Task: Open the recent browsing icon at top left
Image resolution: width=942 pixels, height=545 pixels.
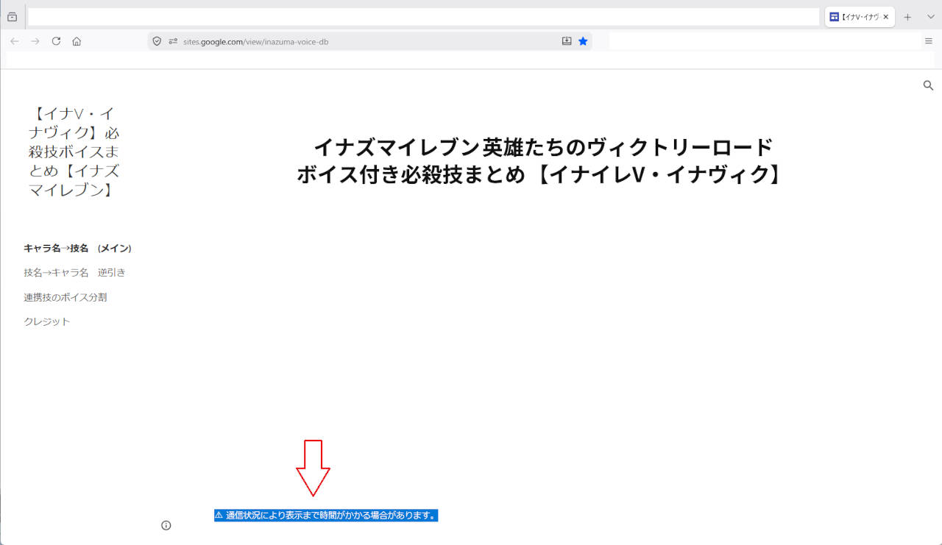Action: [x=12, y=17]
